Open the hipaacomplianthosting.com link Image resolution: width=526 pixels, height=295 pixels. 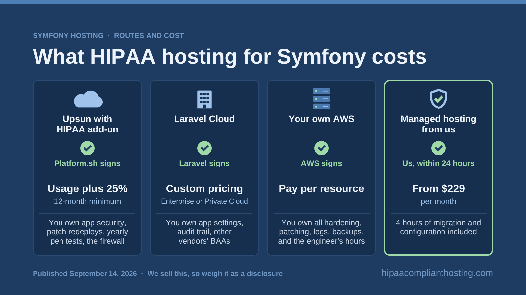click(437, 273)
